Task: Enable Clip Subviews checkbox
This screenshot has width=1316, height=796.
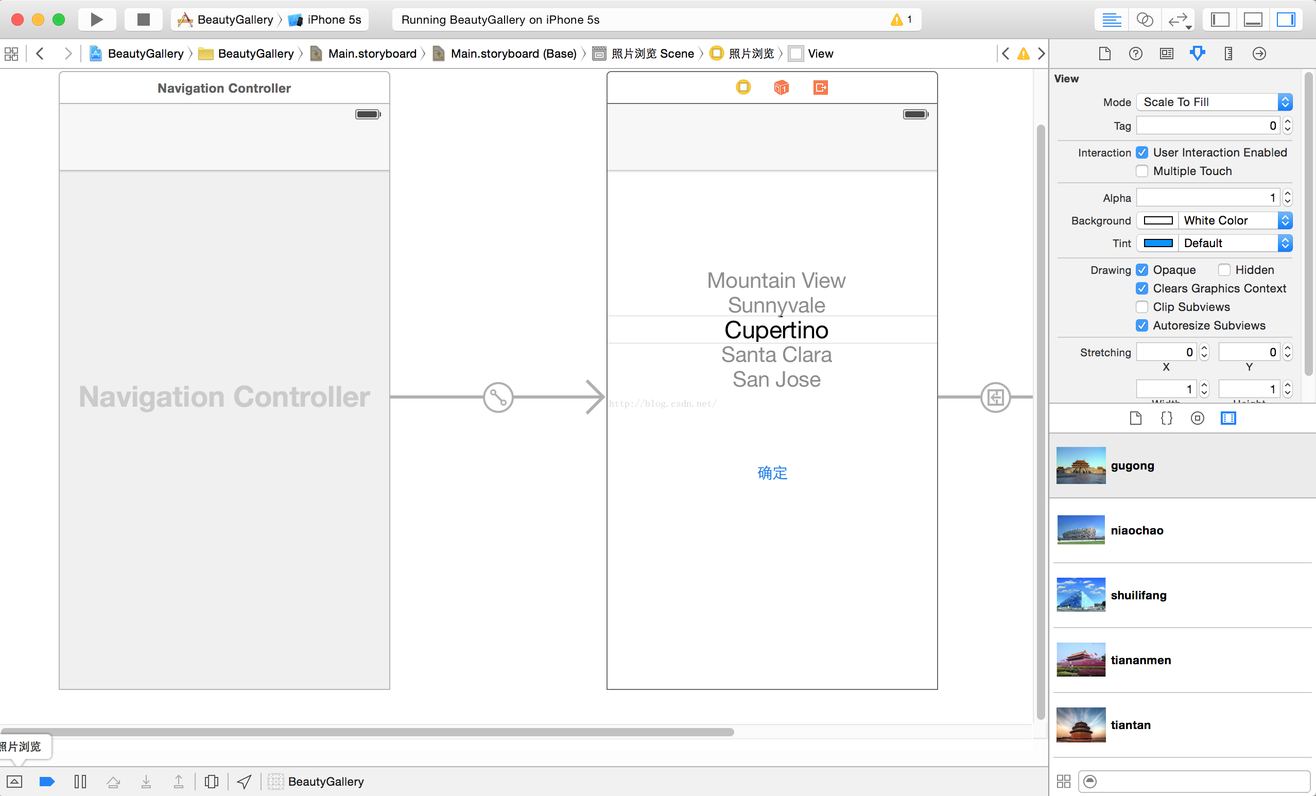Action: tap(1142, 307)
